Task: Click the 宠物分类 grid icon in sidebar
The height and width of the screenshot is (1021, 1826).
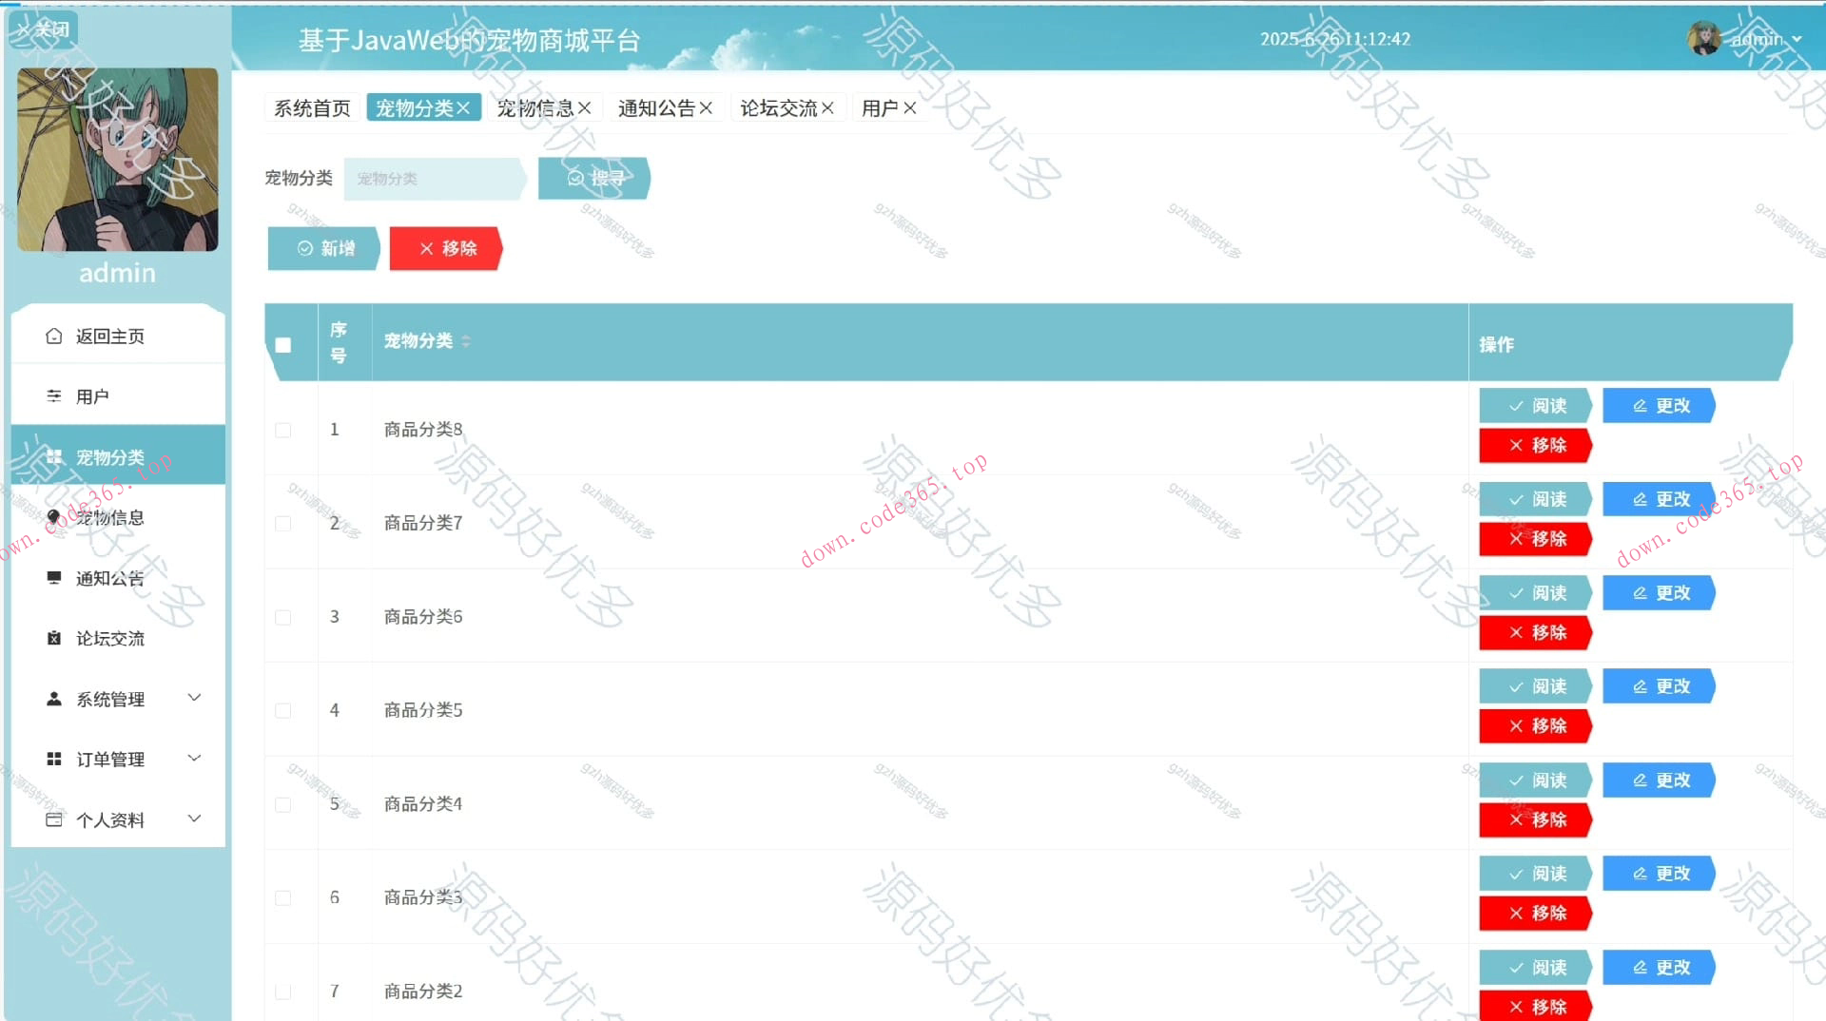Action: (x=54, y=456)
